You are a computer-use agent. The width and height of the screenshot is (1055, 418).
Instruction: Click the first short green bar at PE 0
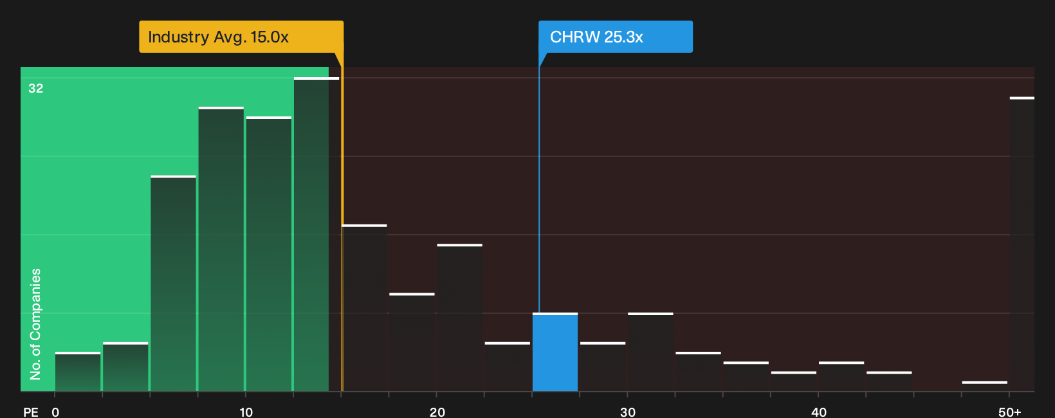78,372
